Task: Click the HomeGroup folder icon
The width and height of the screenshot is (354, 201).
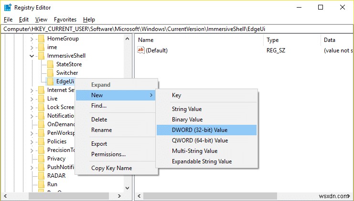Action: (x=41, y=39)
